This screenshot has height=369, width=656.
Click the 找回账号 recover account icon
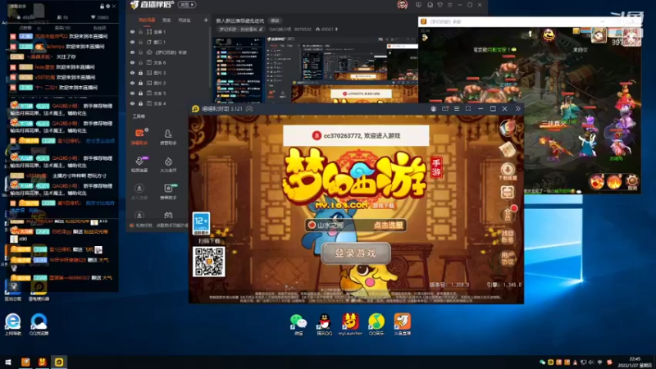point(508,236)
